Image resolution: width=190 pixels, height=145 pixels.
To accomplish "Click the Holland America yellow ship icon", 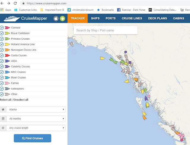I will click(7, 44).
